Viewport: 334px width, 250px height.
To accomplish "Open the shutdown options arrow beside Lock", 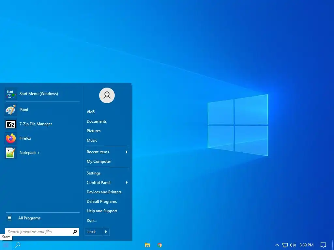I will (x=106, y=232).
